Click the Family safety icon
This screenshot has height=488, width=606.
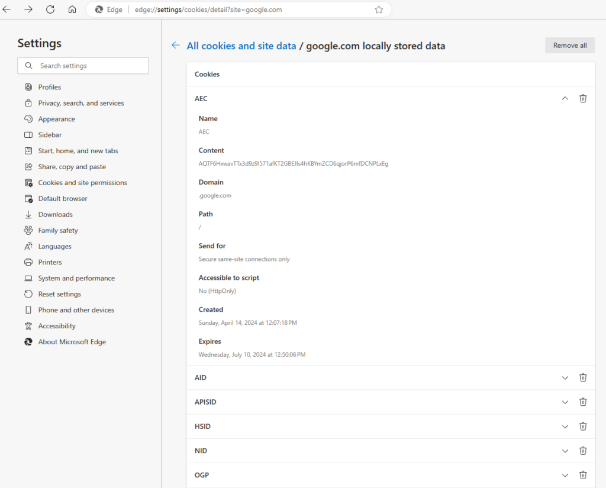click(x=28, y=230)
